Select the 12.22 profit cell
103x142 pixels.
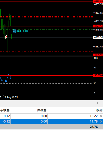click(94, 116)
